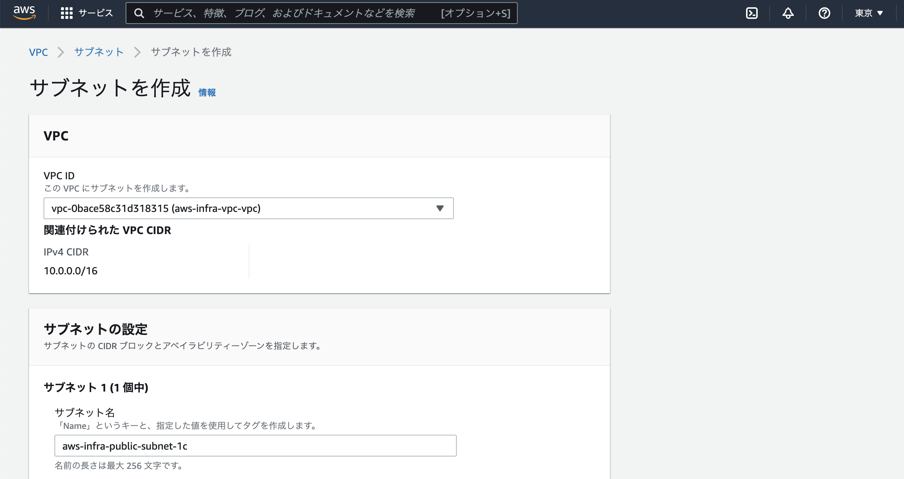Select the aws-infra-public-subnet-1c text

coord(125,446)
